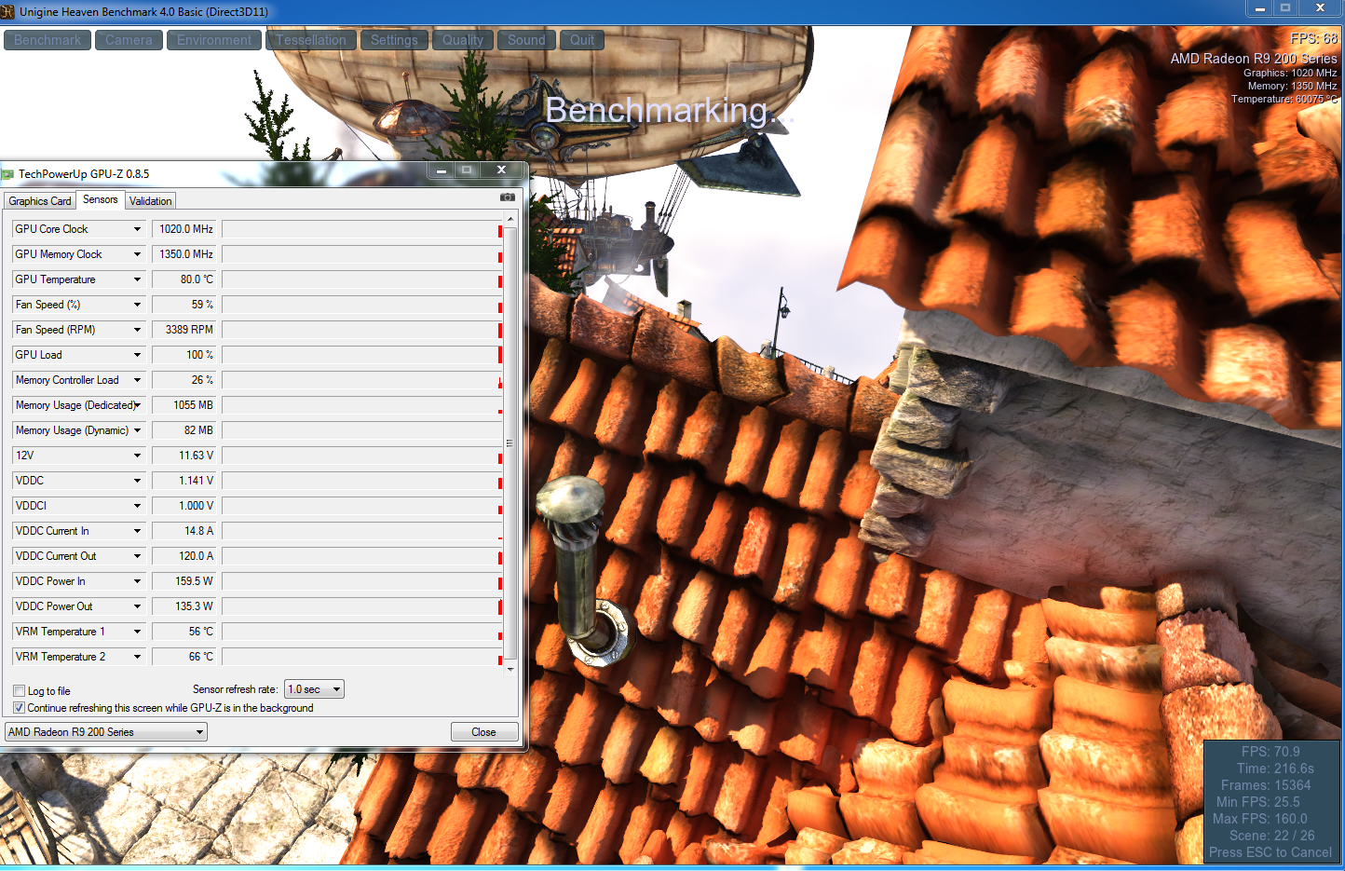
Task: Open the GPU Memory Clock sensor dropdown
Action: click(137, 254)
